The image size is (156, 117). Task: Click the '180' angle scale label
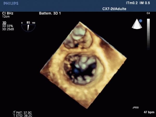[34, 23]
